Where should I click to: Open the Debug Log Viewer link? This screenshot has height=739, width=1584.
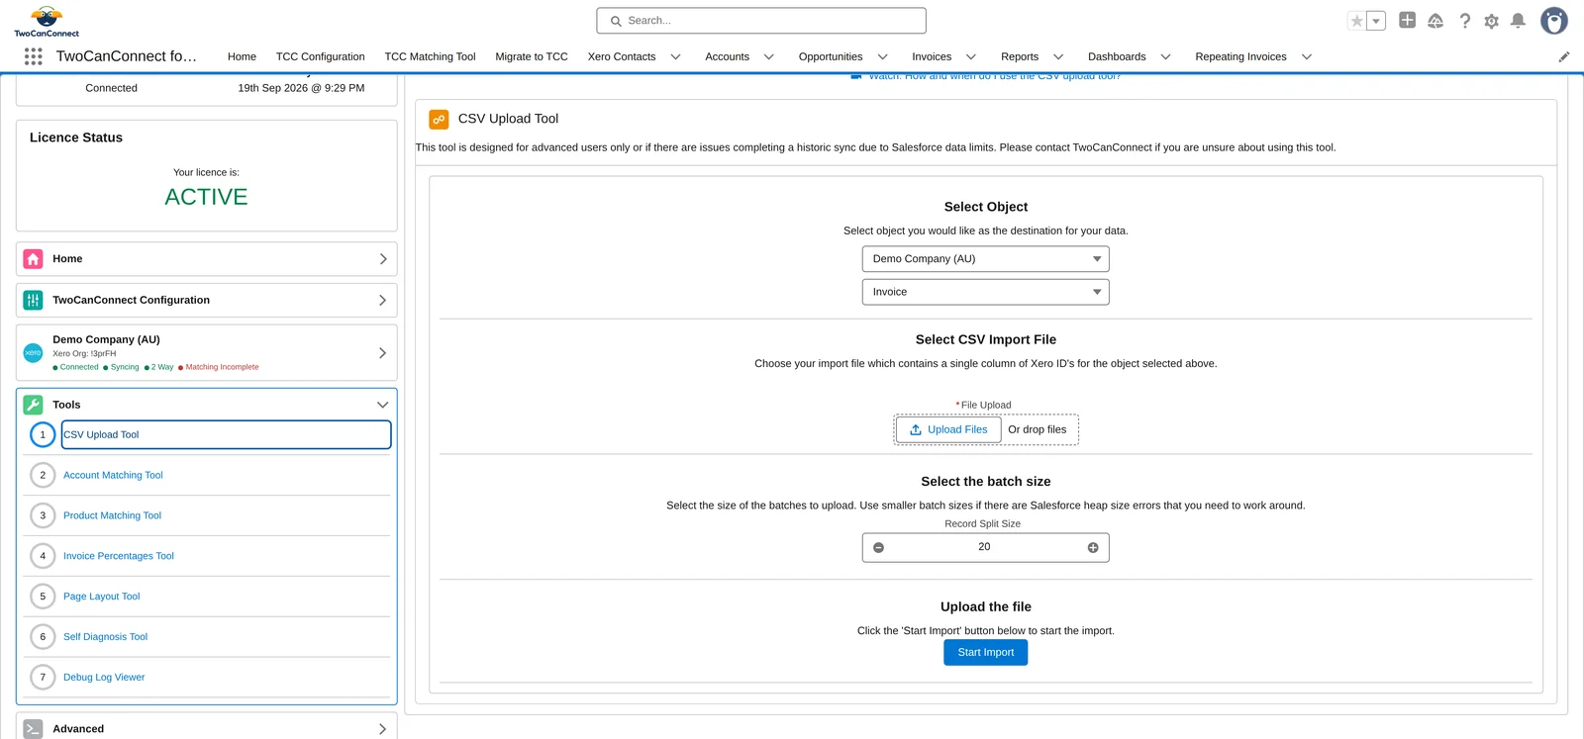104,678
